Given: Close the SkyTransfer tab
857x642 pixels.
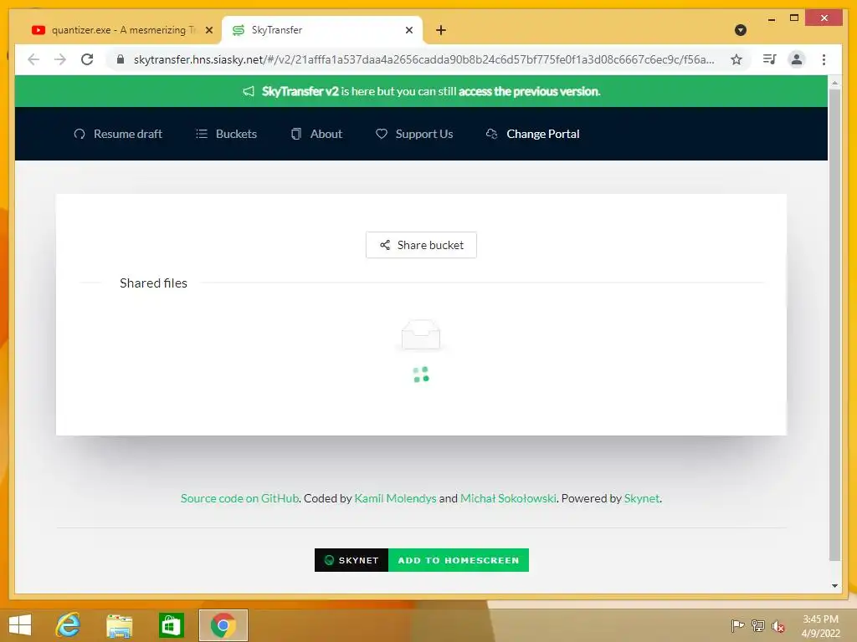Looking at the screenshot, I should pyautogui.click(x=408, y=30).
